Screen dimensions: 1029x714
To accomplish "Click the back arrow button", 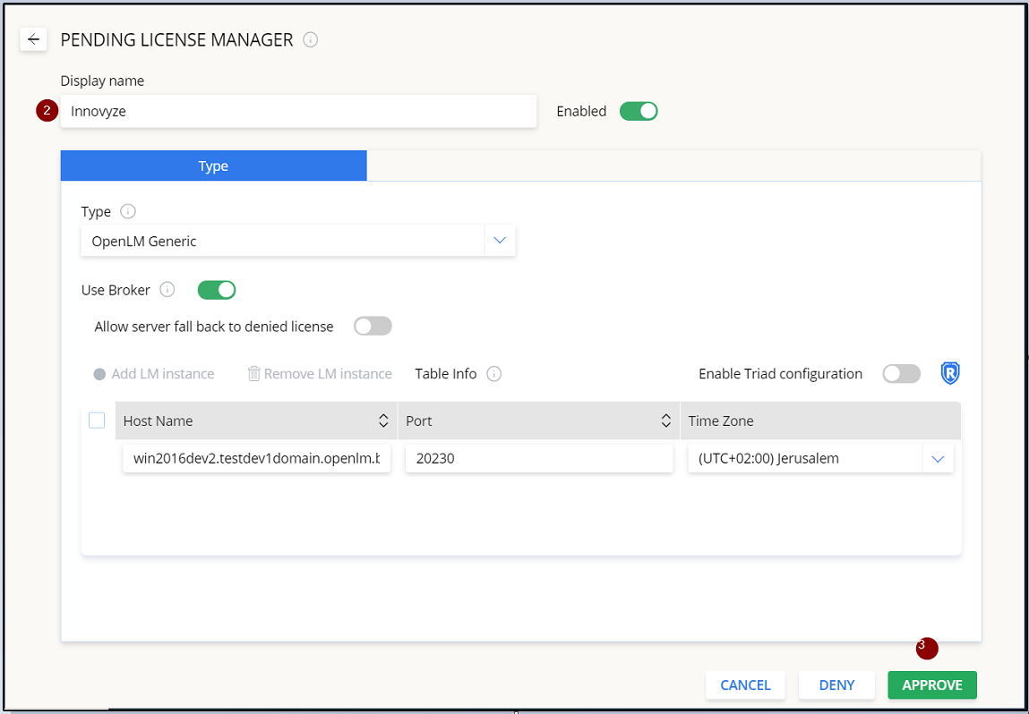I will pyautogui.click(x=33, y=39).
